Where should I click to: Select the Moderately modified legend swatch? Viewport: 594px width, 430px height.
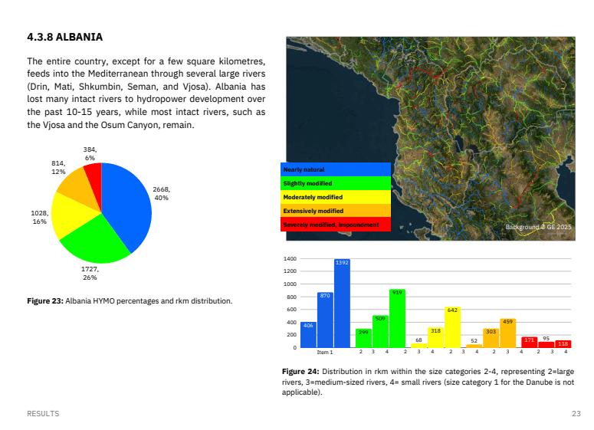pyautogui.click(x=336, y=197)
